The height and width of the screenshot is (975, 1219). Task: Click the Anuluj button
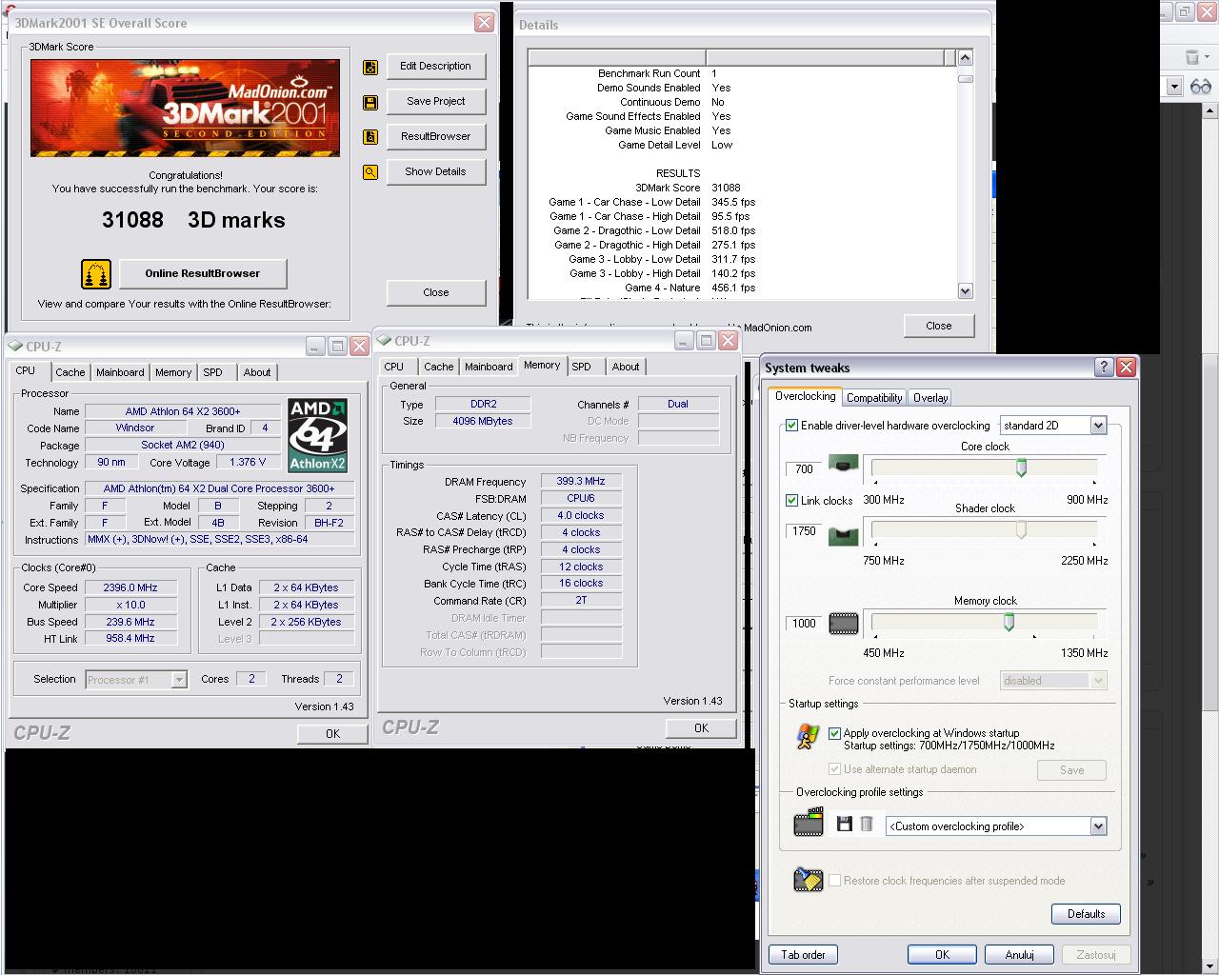click(x=1019, y=955)
